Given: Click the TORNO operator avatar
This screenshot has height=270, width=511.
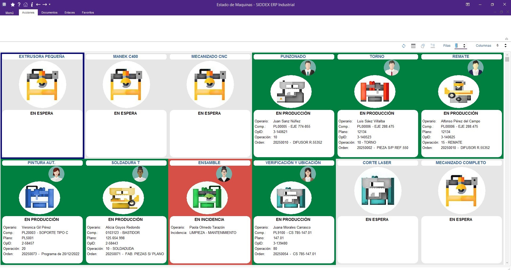Looking at the screenshot, I should coord(392,68).
